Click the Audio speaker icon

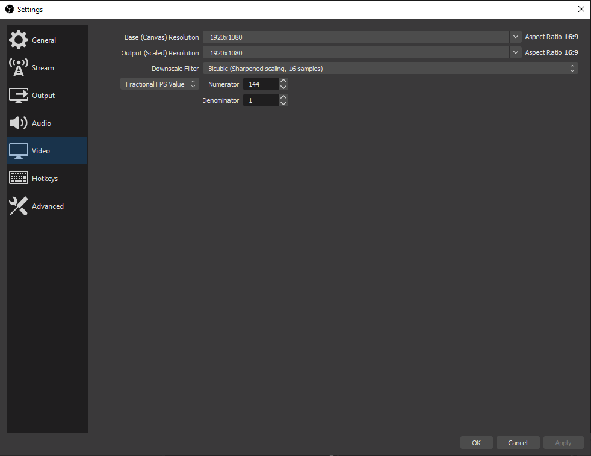click(18, 123)
